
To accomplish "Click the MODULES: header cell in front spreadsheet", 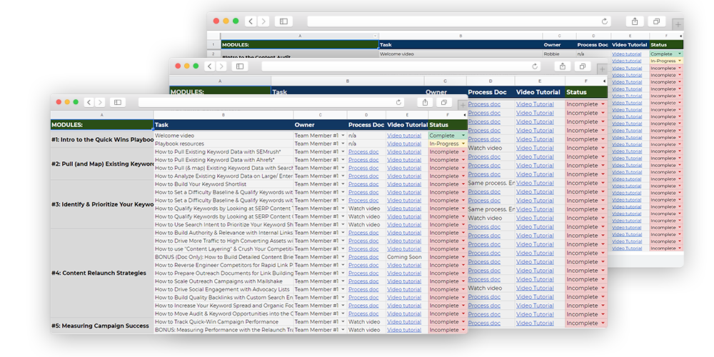I will 101,125.
